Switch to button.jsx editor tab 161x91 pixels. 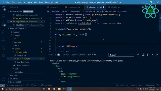pyautogui.click(x=54, y=7)
